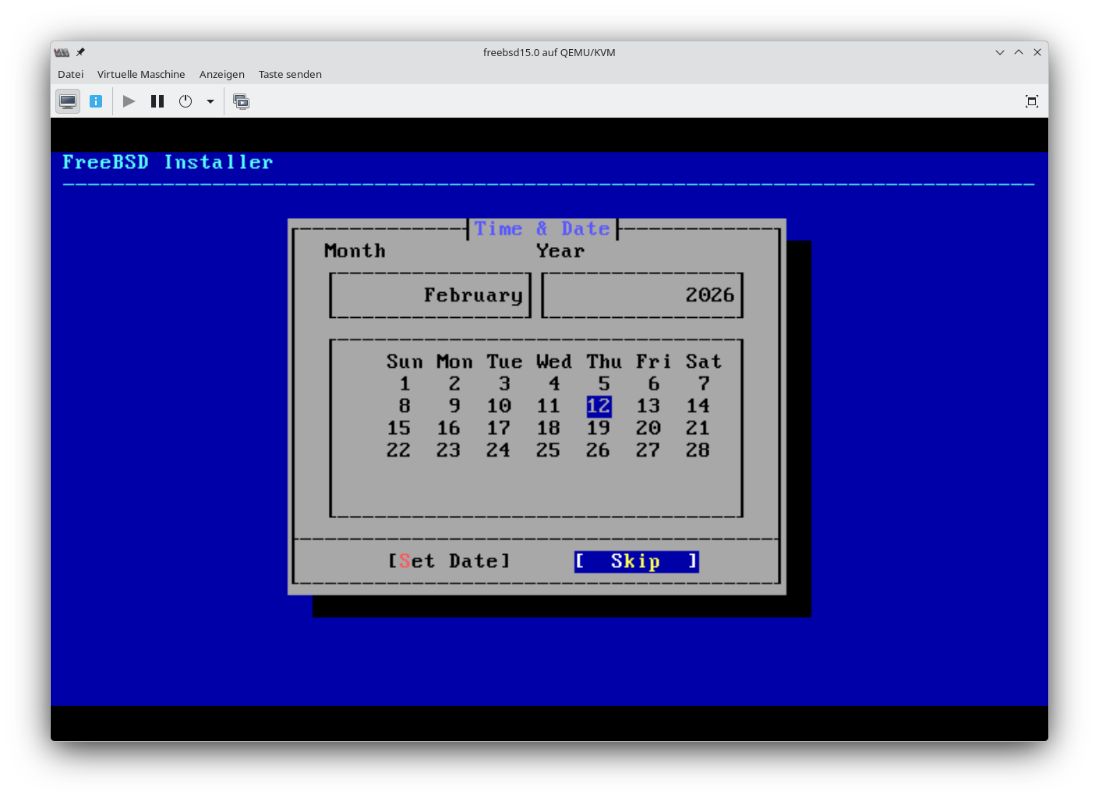
Task: Select day 11 in the calendar
Action: tap(549, 406)
